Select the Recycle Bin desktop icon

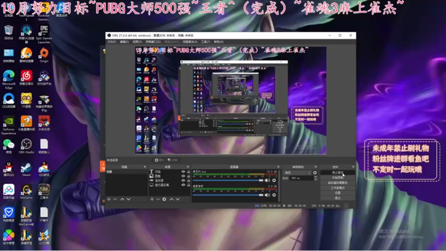(x=9, y=32)
